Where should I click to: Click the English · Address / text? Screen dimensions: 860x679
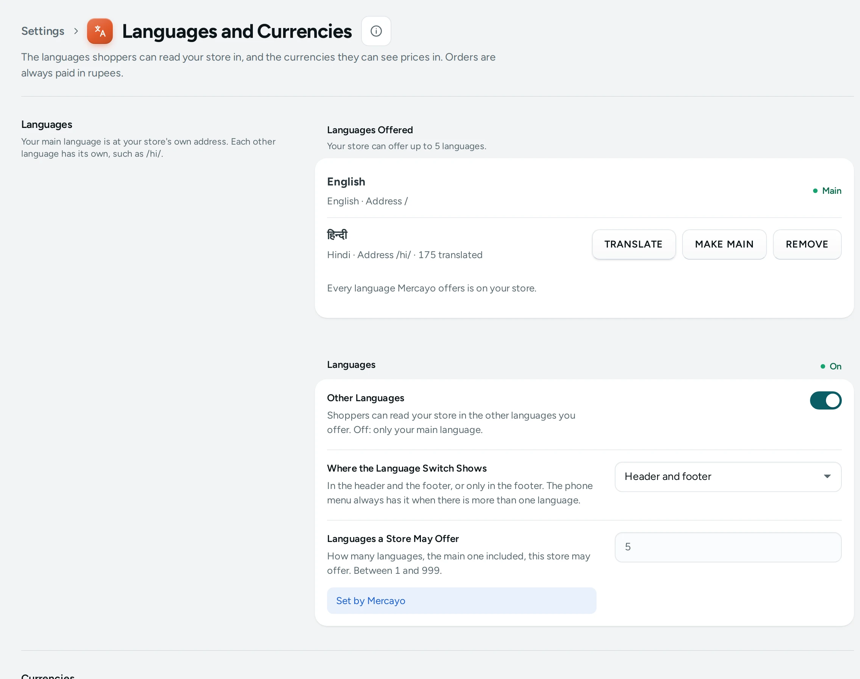click(x=367, y=201)
